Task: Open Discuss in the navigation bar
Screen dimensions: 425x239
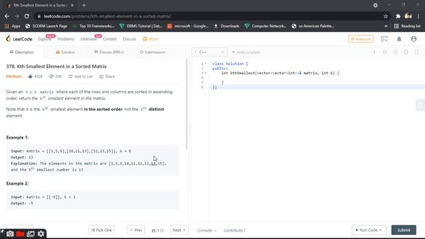Action: 129,39
